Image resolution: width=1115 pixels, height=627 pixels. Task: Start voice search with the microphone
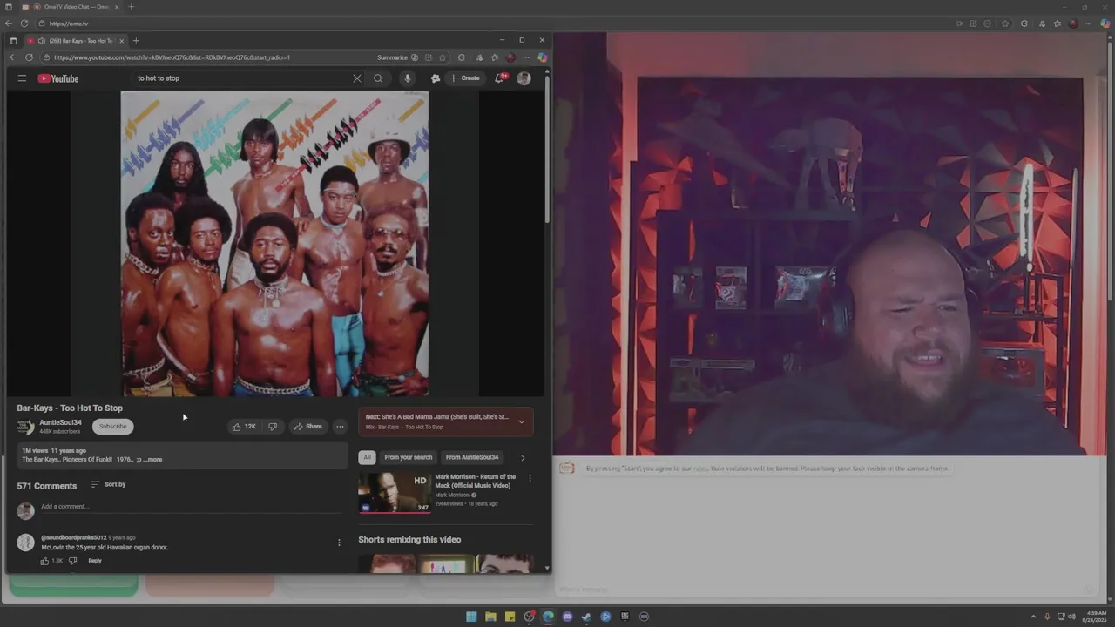point(407,78)
